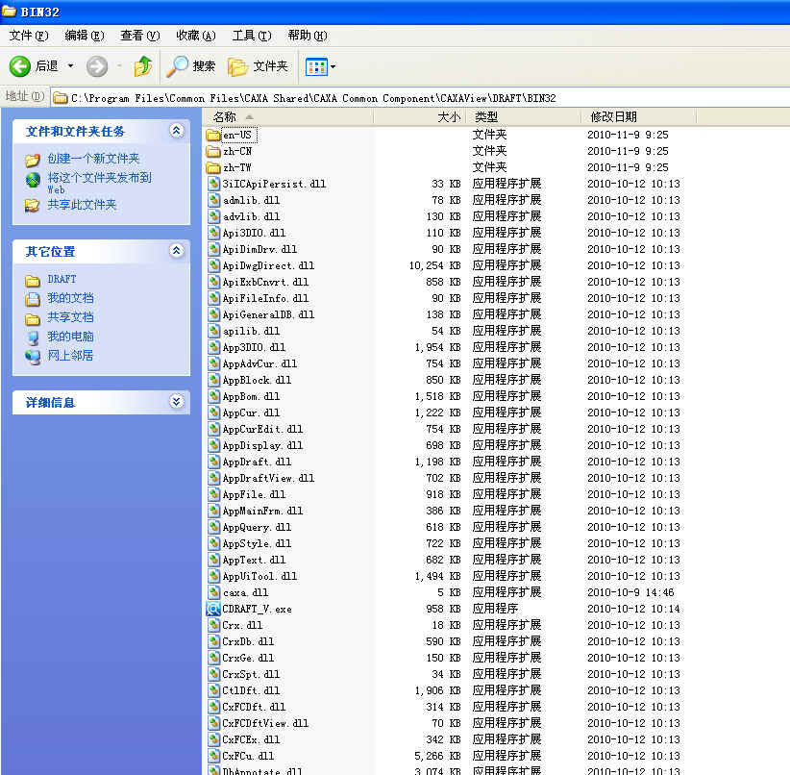The width and height of the screenshot is (790, 775).
Task: Select the AppDisplay.dll file icon
Action: click(x=214, y=446)
